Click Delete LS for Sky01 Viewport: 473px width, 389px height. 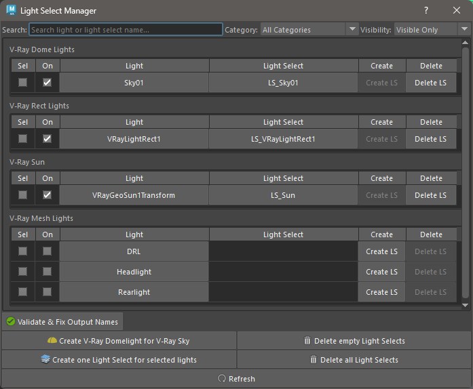click(x=430, y=83)
